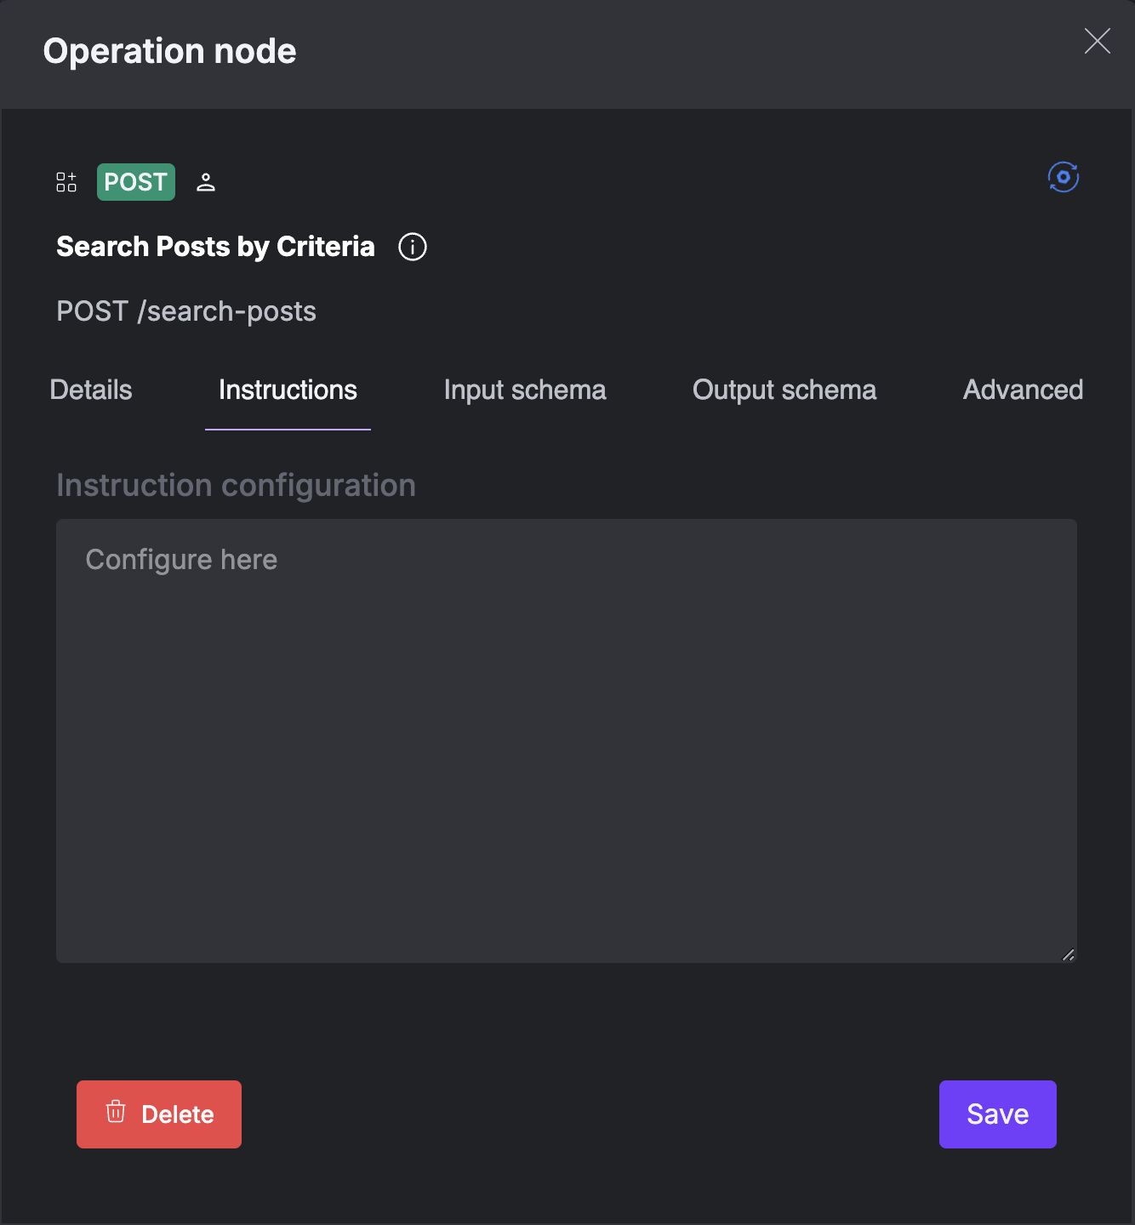The width and height of the screenshot is (1135, 1225).
Task: Click the Instruction configuration label
Action: click(236, 485)
